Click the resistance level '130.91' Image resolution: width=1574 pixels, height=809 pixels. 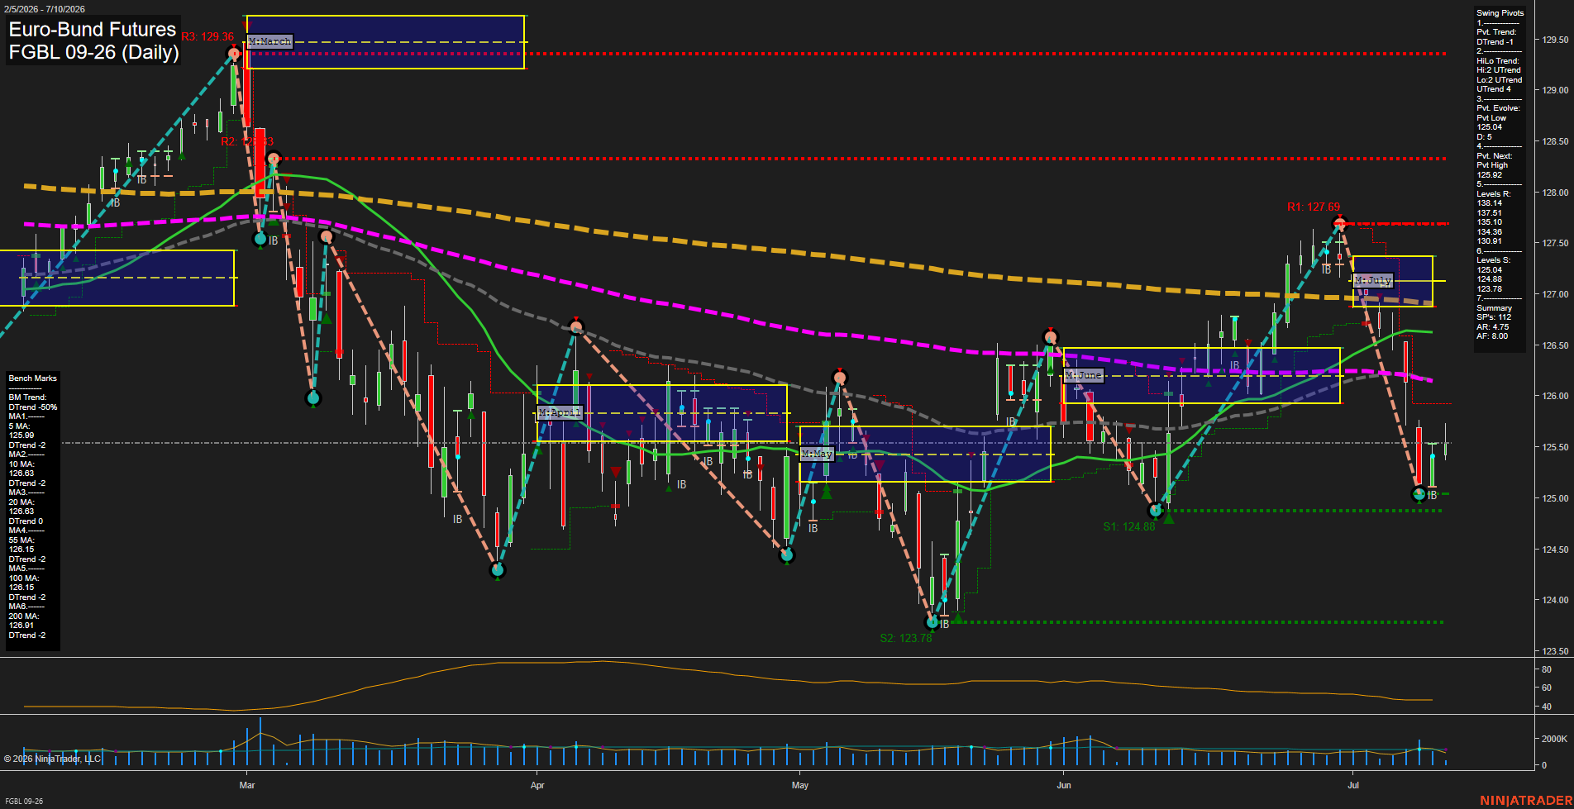click(x=1490, y=241)
